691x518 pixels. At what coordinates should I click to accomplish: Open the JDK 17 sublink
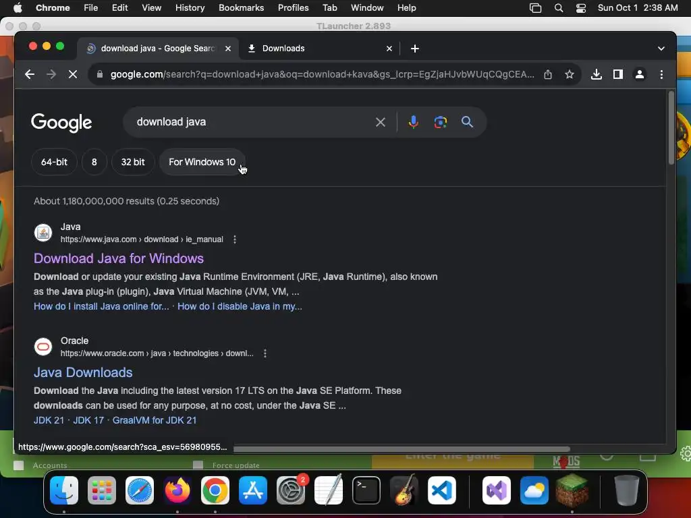(x=88, y=421)
